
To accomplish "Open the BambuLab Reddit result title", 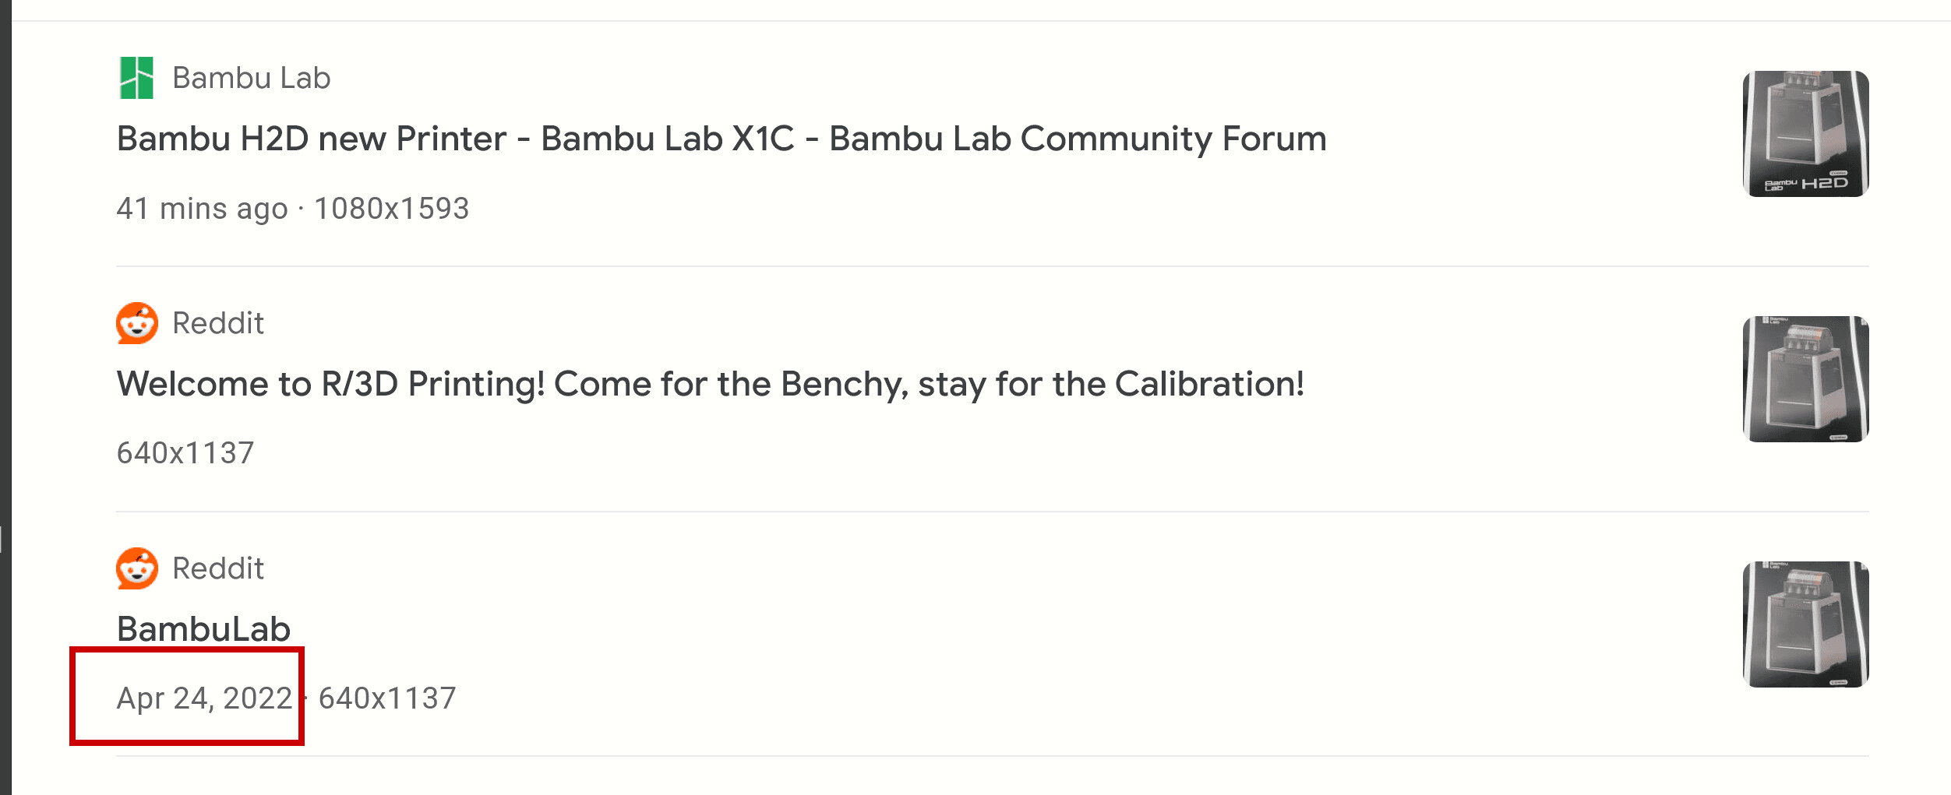I will point(203,628).
